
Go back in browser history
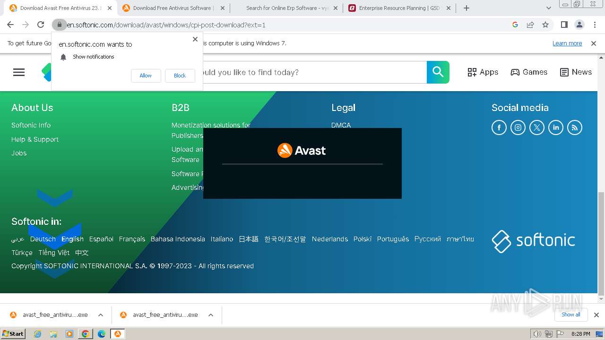pyautogui.click(x=10, y=25)
